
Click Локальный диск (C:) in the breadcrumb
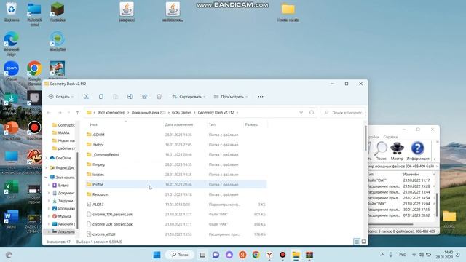point(149,113)
